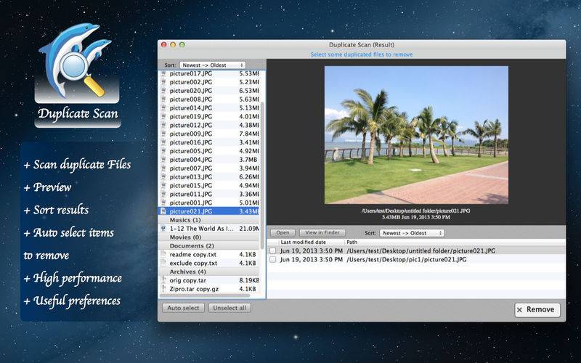Image resolution: width=581 pixels, height=363 pixels.
Task: Click the Duplicate Scan dolphin app logo
Action: tap(78, 68)
